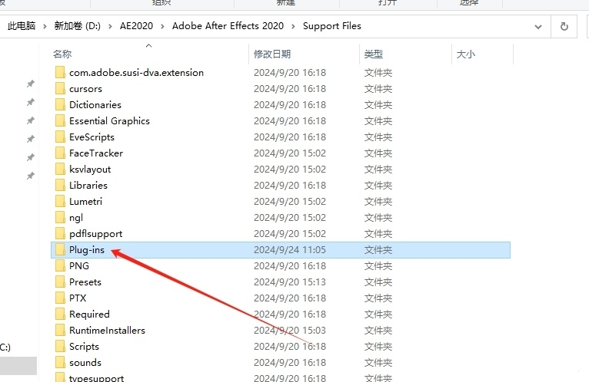
Task: Select the Essential Graphics folder name
Action: pyautogui.click(x=109, y=120)
